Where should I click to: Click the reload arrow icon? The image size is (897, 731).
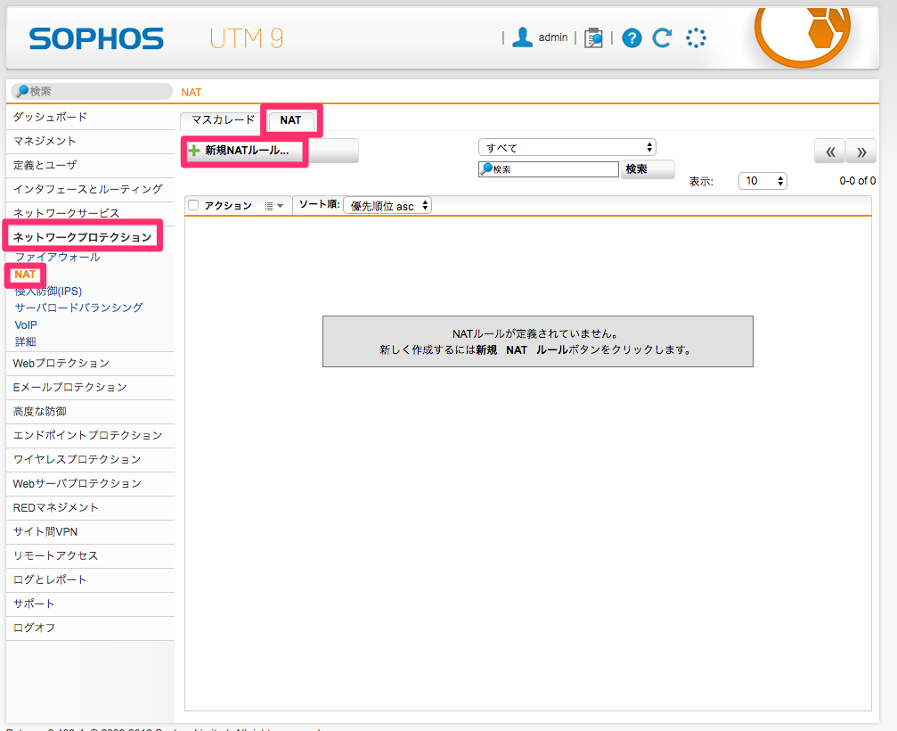(663, 37)
